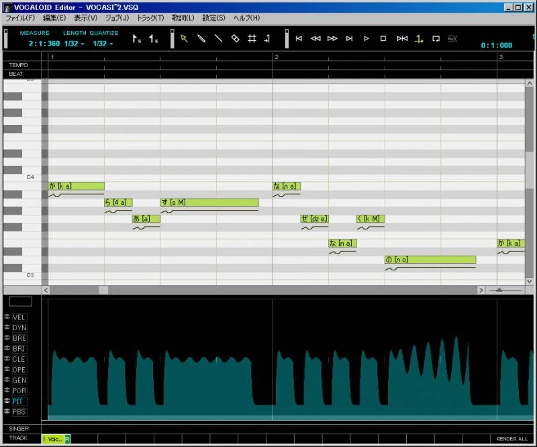Toggle the eye icon beside PIT
Image resolution: width=537 pixels, height=447 pixels.
7,401
